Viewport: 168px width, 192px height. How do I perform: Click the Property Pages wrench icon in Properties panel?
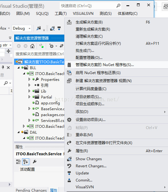35,162
